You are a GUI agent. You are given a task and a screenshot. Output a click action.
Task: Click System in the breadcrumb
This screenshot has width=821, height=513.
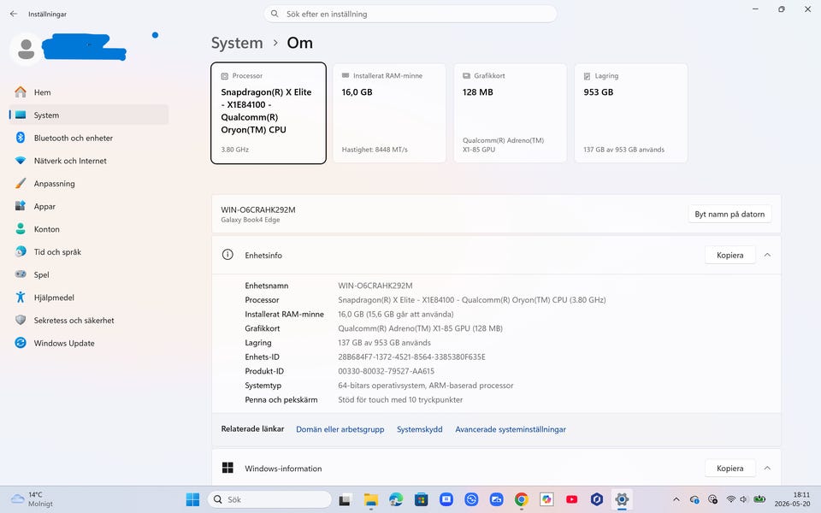tap(237, 43)
